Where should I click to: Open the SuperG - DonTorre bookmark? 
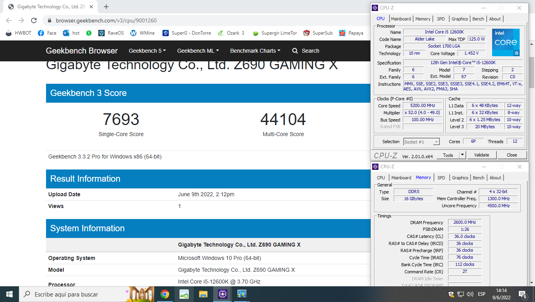pyautogui.click(x=186, y=33)
